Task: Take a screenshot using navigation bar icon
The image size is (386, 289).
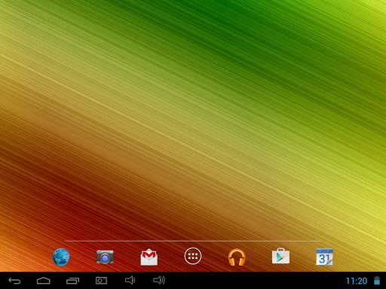Action: 101,281
